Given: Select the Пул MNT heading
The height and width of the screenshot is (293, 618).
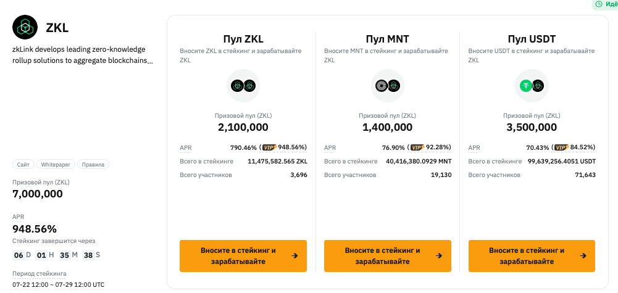Looking at the screenshot, I should coord(388,39).
